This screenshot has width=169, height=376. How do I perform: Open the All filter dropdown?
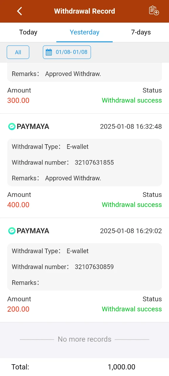[x=18, y=52]
